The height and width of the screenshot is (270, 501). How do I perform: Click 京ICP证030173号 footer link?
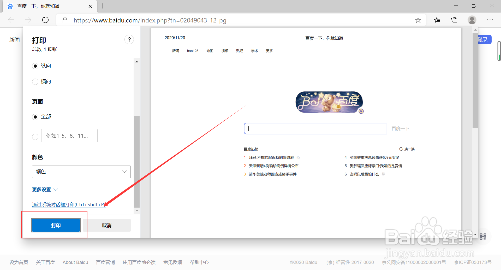pos(473,262)
